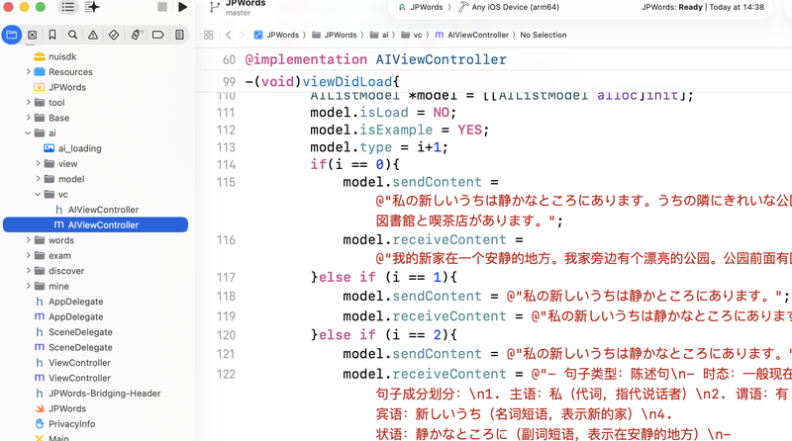Open the SceneDelegate implementation file

(73, 347)
